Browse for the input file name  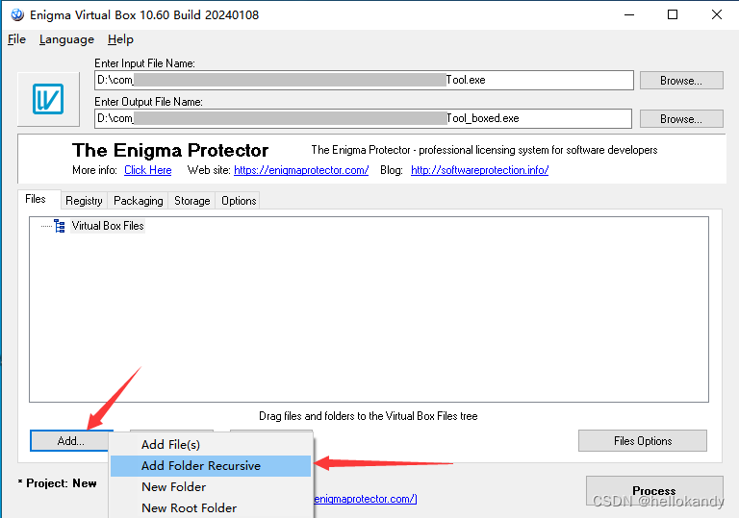[x=681, y=81]
